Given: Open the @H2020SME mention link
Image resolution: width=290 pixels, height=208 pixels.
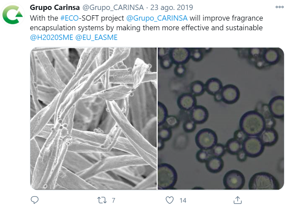Looking at the screenshot, I should pos(51,37).
